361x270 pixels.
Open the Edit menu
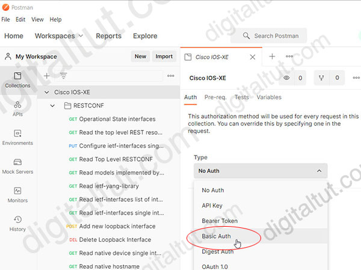coord(20,20)
